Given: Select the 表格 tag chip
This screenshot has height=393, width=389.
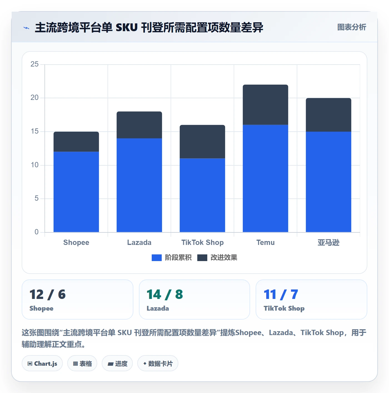Looking at the screenshot, I should [x=82, y=363].
